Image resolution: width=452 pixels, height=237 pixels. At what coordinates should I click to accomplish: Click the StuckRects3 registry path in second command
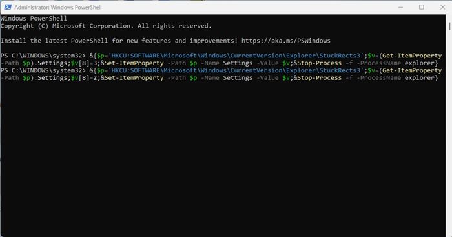pyautogui.click(x=236, y=70)
